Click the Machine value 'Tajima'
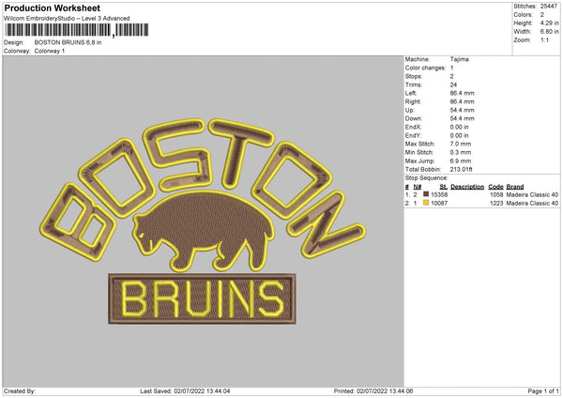The width and height of the screenshot is (563, 398). coord(459,59)
